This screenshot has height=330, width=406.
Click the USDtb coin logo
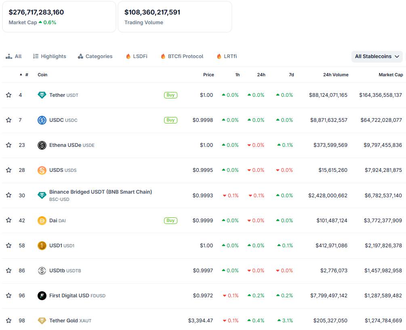[x=42, y=271]
